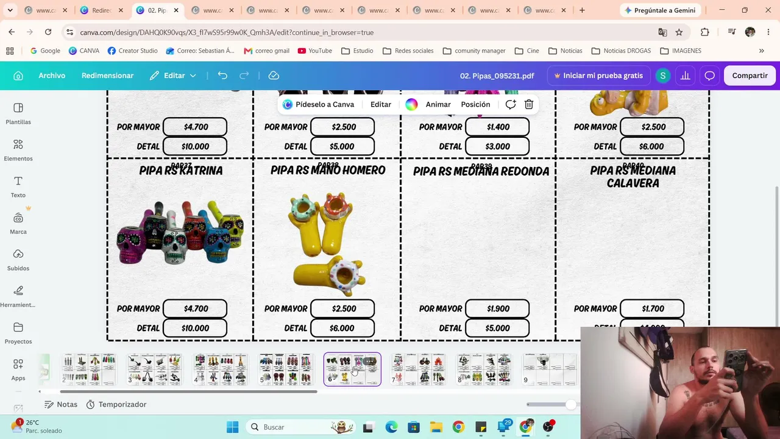The image size is (780, 439).
Task: Open Animar in the floating toolbar
Action: click(x=438, y=104)
